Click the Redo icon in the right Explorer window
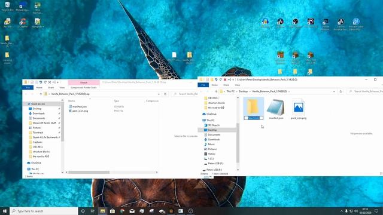The height and width of the screenshot is (215, 383). 221,79
